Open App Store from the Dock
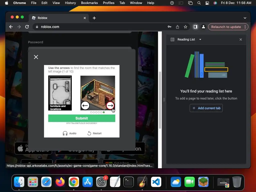 (87, 182)
